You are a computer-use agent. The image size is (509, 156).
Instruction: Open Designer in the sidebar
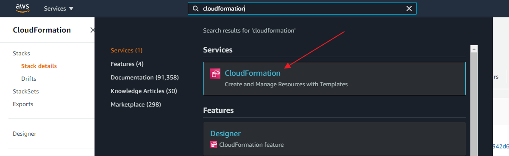click(25, 134)
